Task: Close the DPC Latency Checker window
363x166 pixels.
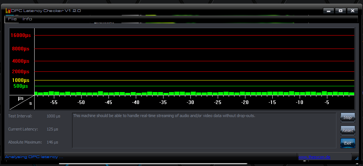Action: pos(352,11)
